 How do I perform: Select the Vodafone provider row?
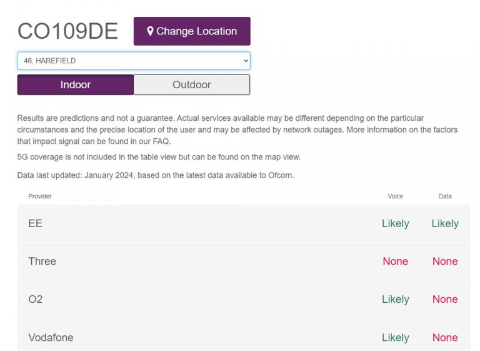click(244, 335)
